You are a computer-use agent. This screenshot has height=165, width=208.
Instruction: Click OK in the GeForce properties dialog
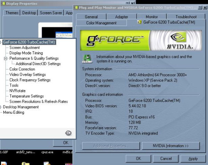(x=138, y=158)
